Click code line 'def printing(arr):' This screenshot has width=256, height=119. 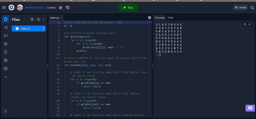click(x=78, y=37)
